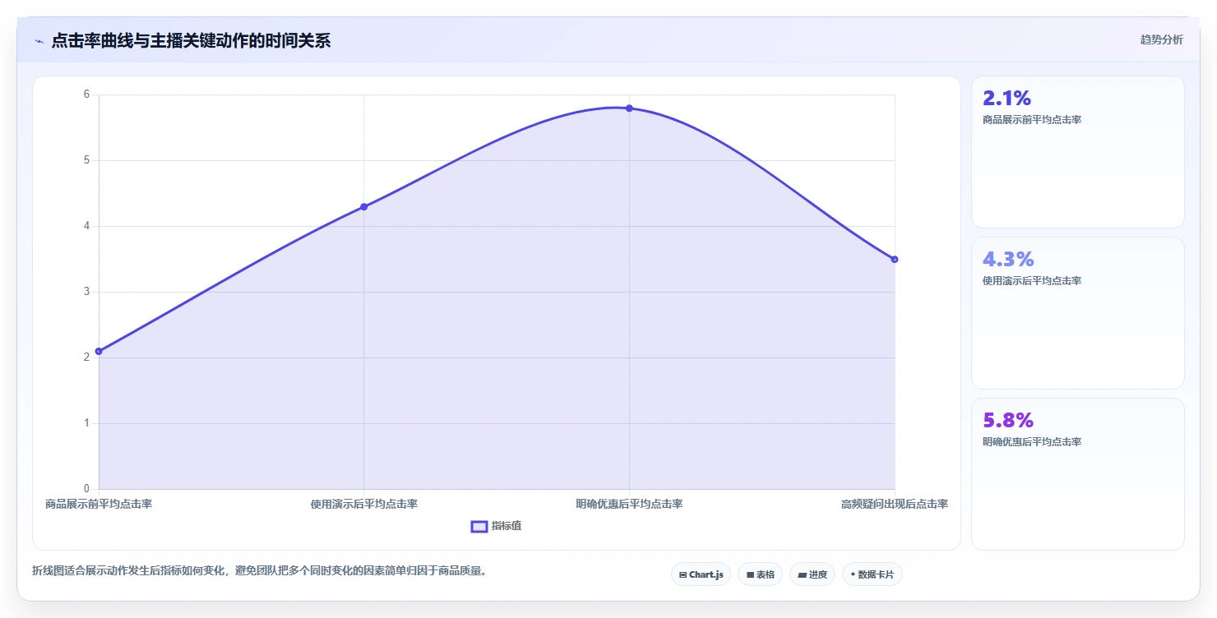This screenshot has height=618, width=1217.
Task: Click the 2.1% stat card value
Action: click(x=1006, y=98)
